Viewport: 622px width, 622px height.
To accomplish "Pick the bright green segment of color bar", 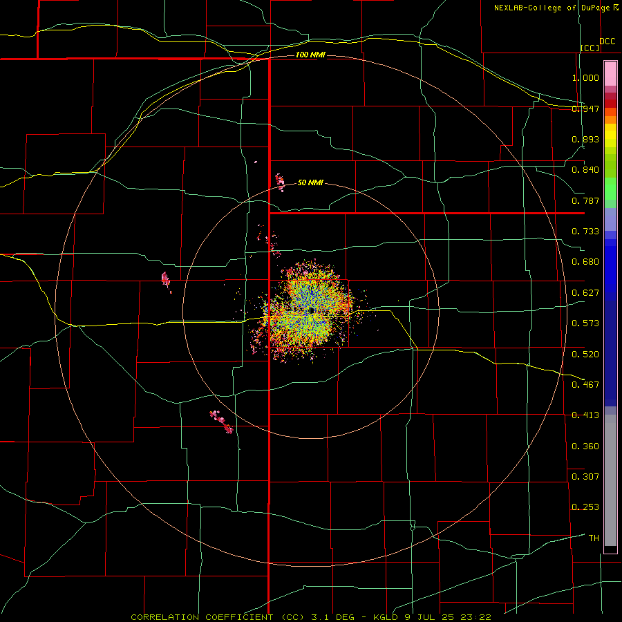I will click(x=610, y=189).
